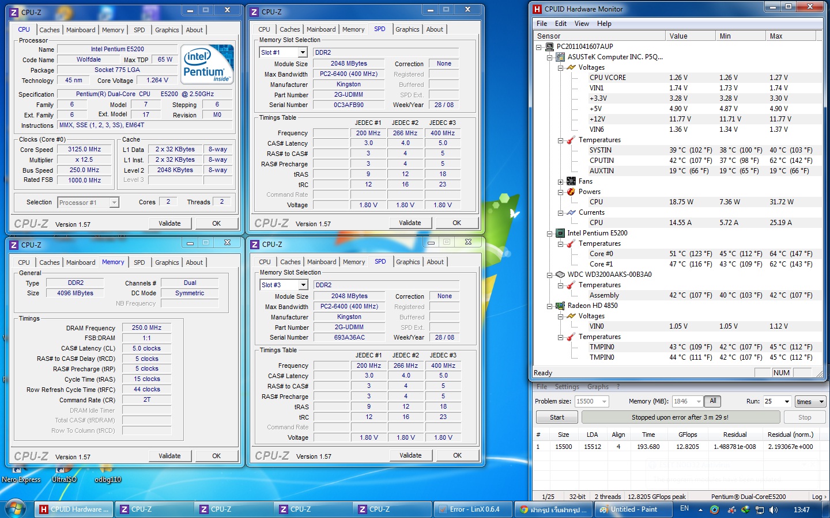The width and height of the screenshot is (830, 518).
Task: Open the Memory (MiB) dropdown in LinX
Action: [x=699, y=401]
